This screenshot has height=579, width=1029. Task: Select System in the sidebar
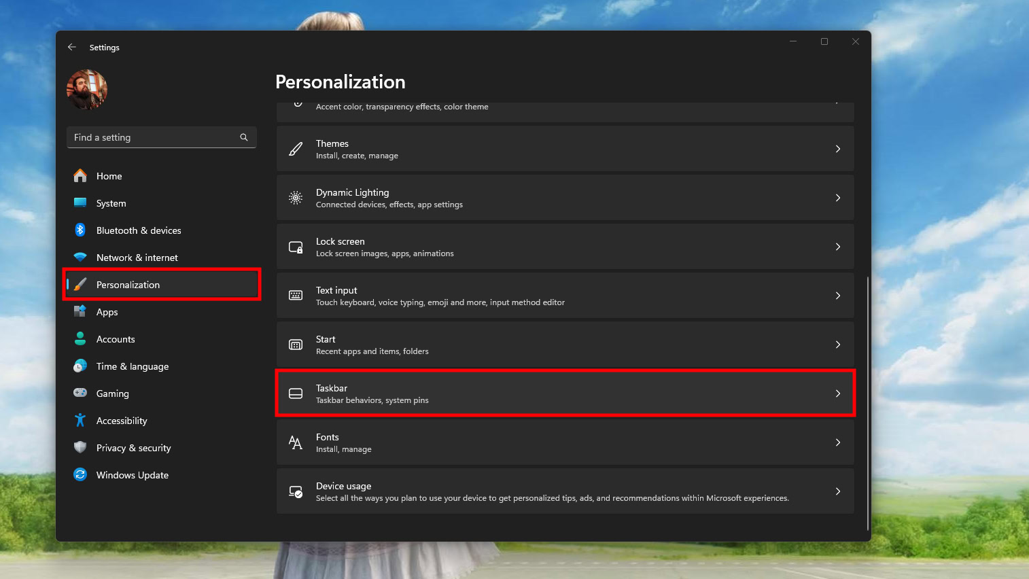click(111, 203)
